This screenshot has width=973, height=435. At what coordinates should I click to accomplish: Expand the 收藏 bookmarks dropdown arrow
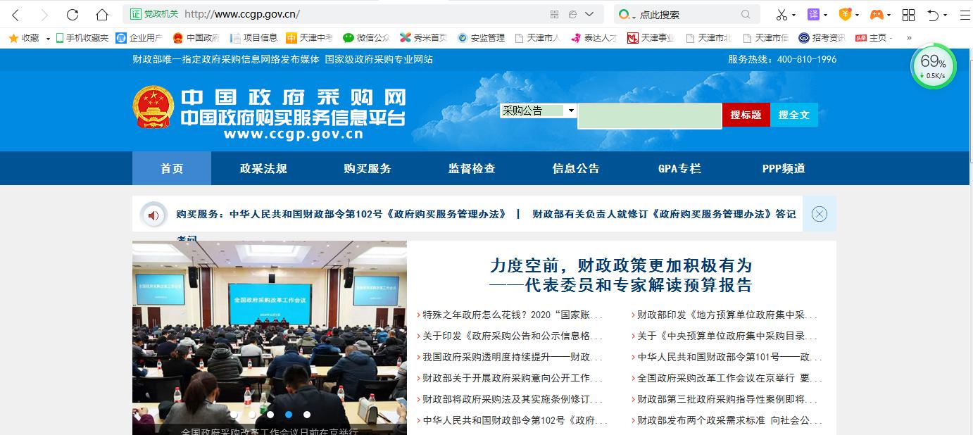(x=48, y=38)
